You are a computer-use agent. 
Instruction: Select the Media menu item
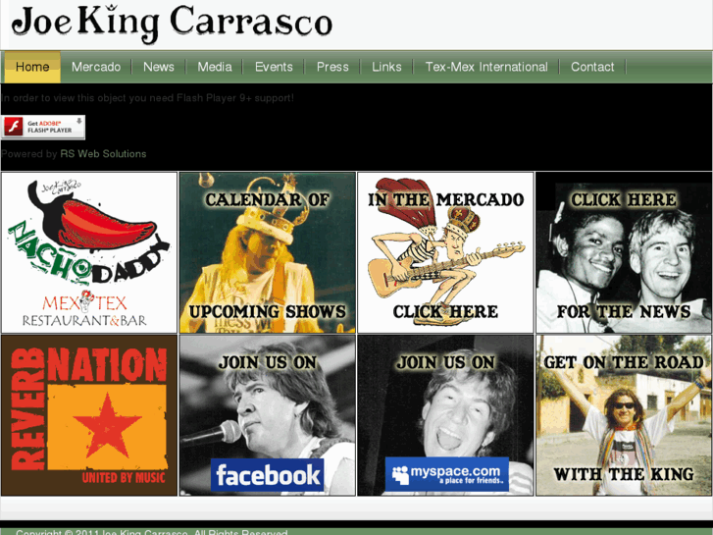pos(215,67)
